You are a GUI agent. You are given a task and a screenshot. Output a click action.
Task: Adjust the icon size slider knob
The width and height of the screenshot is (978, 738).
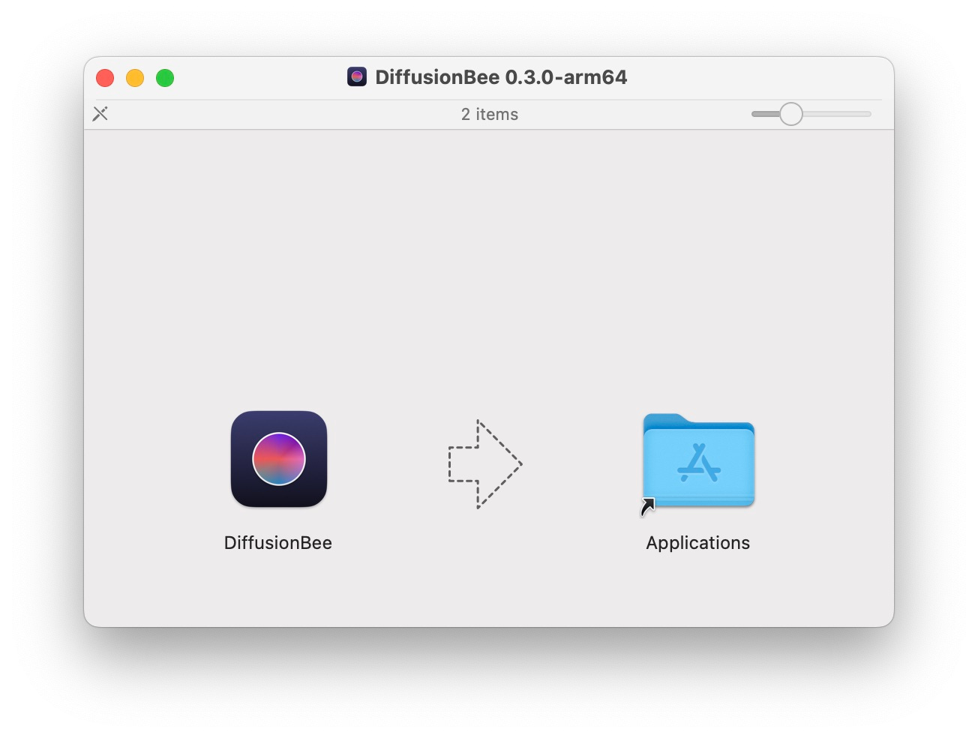pos(792,113)
